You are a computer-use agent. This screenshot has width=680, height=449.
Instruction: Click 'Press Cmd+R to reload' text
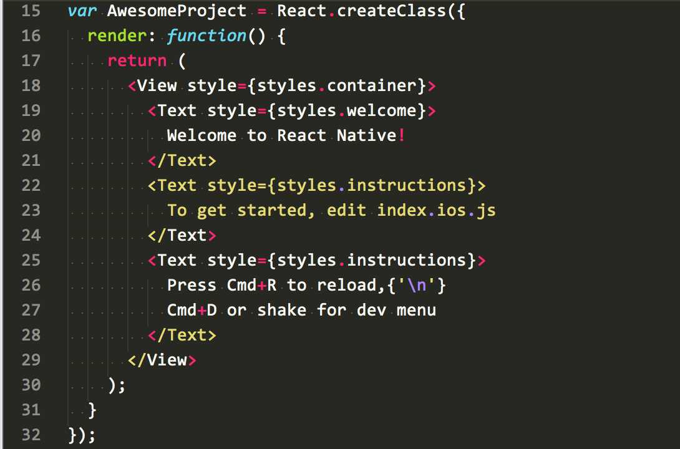272,285
